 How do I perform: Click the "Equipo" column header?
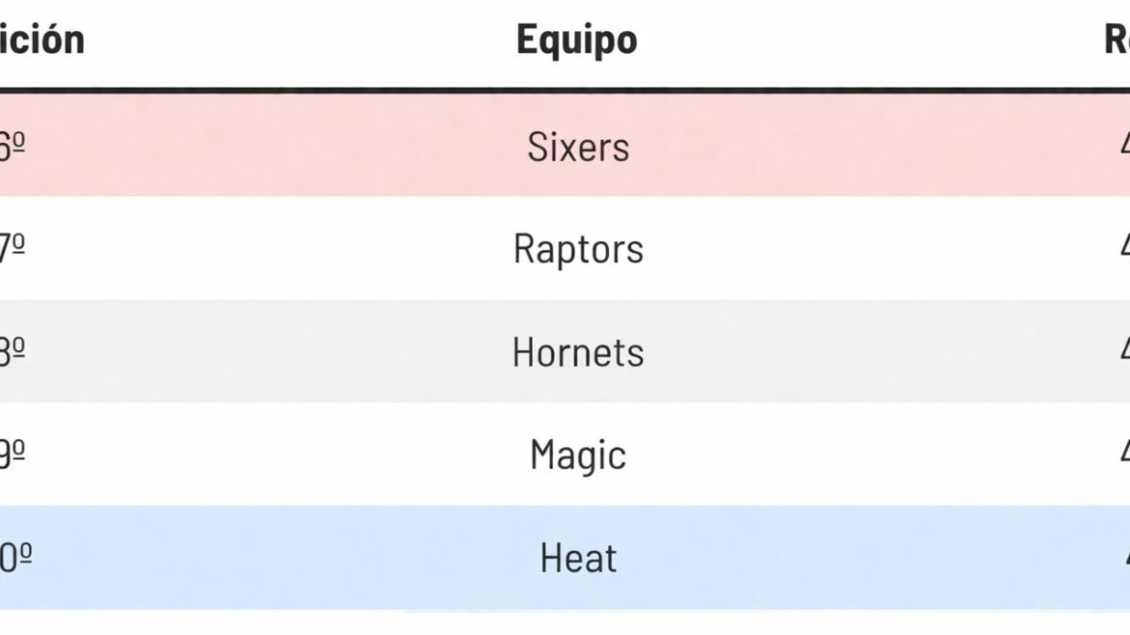tap(576, 40)
